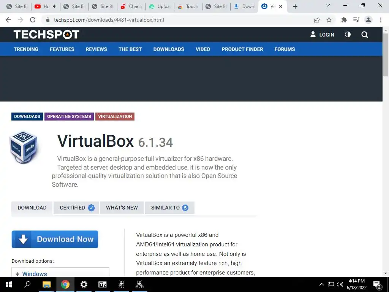Click the VirtualBox cube logo
389x292 pixels.
[x=24, y=147]
